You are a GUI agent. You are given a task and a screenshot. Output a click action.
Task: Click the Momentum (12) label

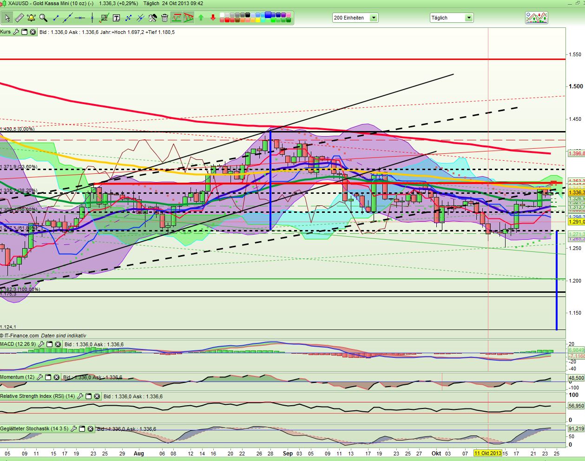tap(18, 377)
